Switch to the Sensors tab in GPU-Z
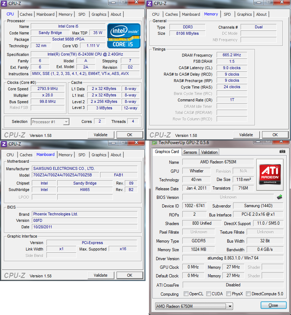The width and height of the screenshot is (291, 315). click(190, 152)
